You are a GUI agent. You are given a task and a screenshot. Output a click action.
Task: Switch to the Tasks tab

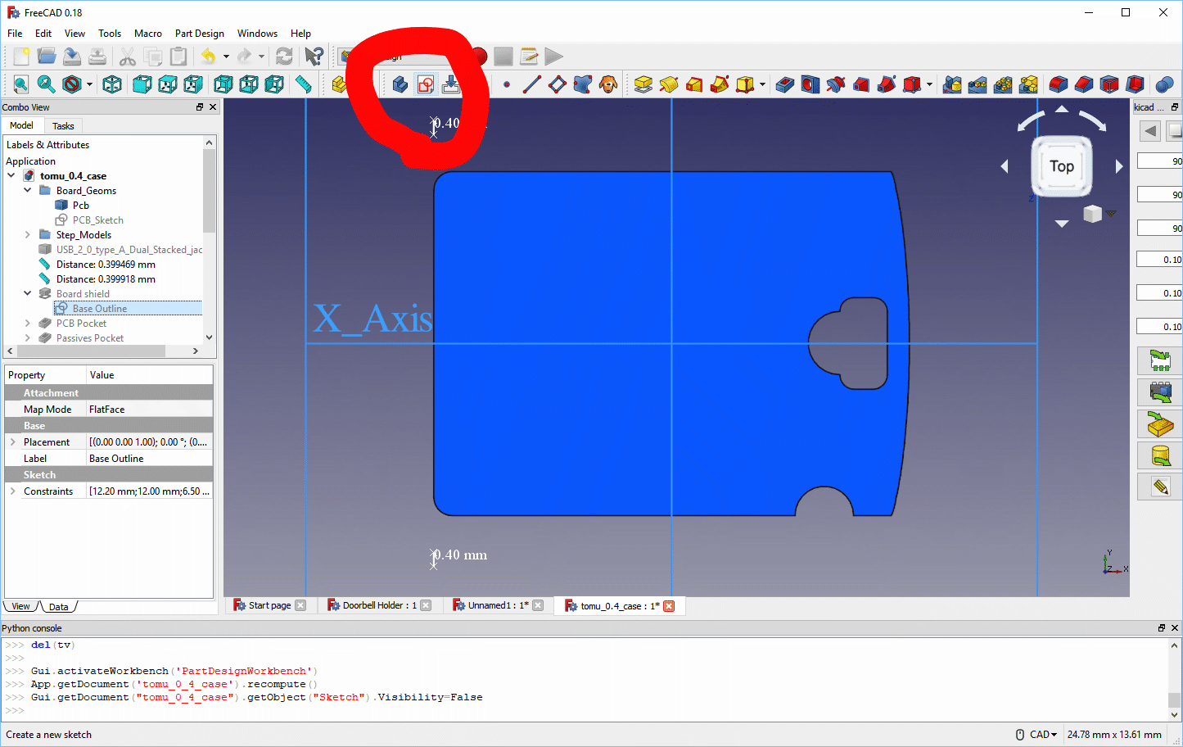coord(63,125)
